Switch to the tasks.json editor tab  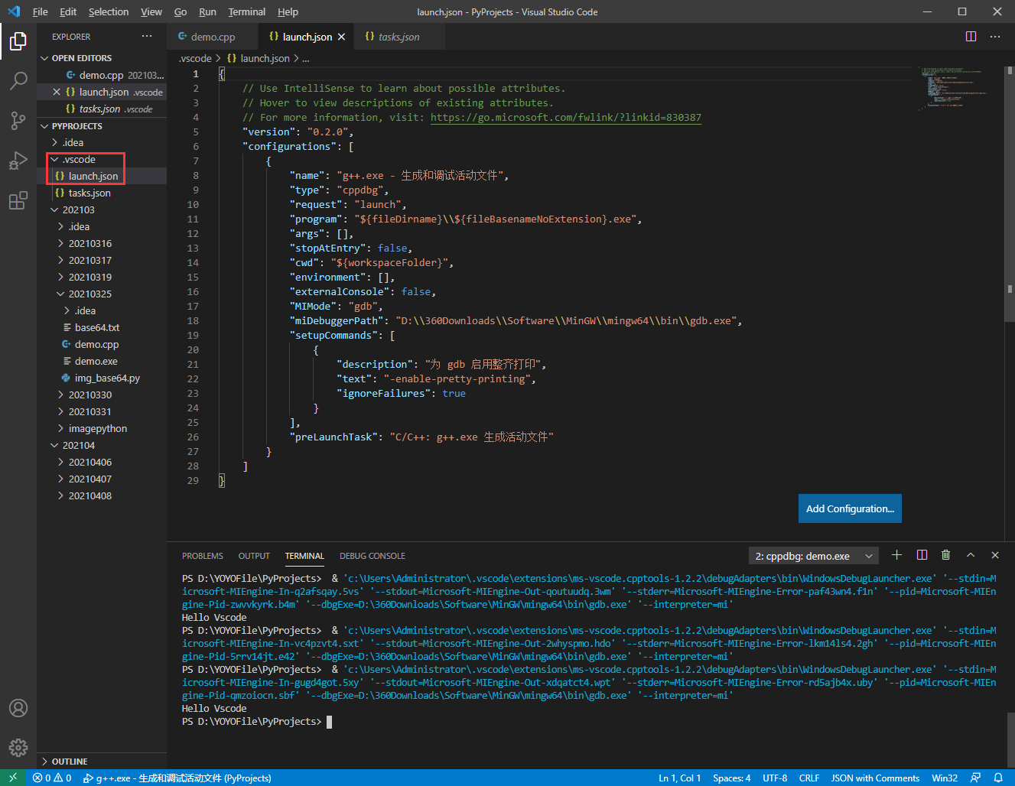coord(399,37)
